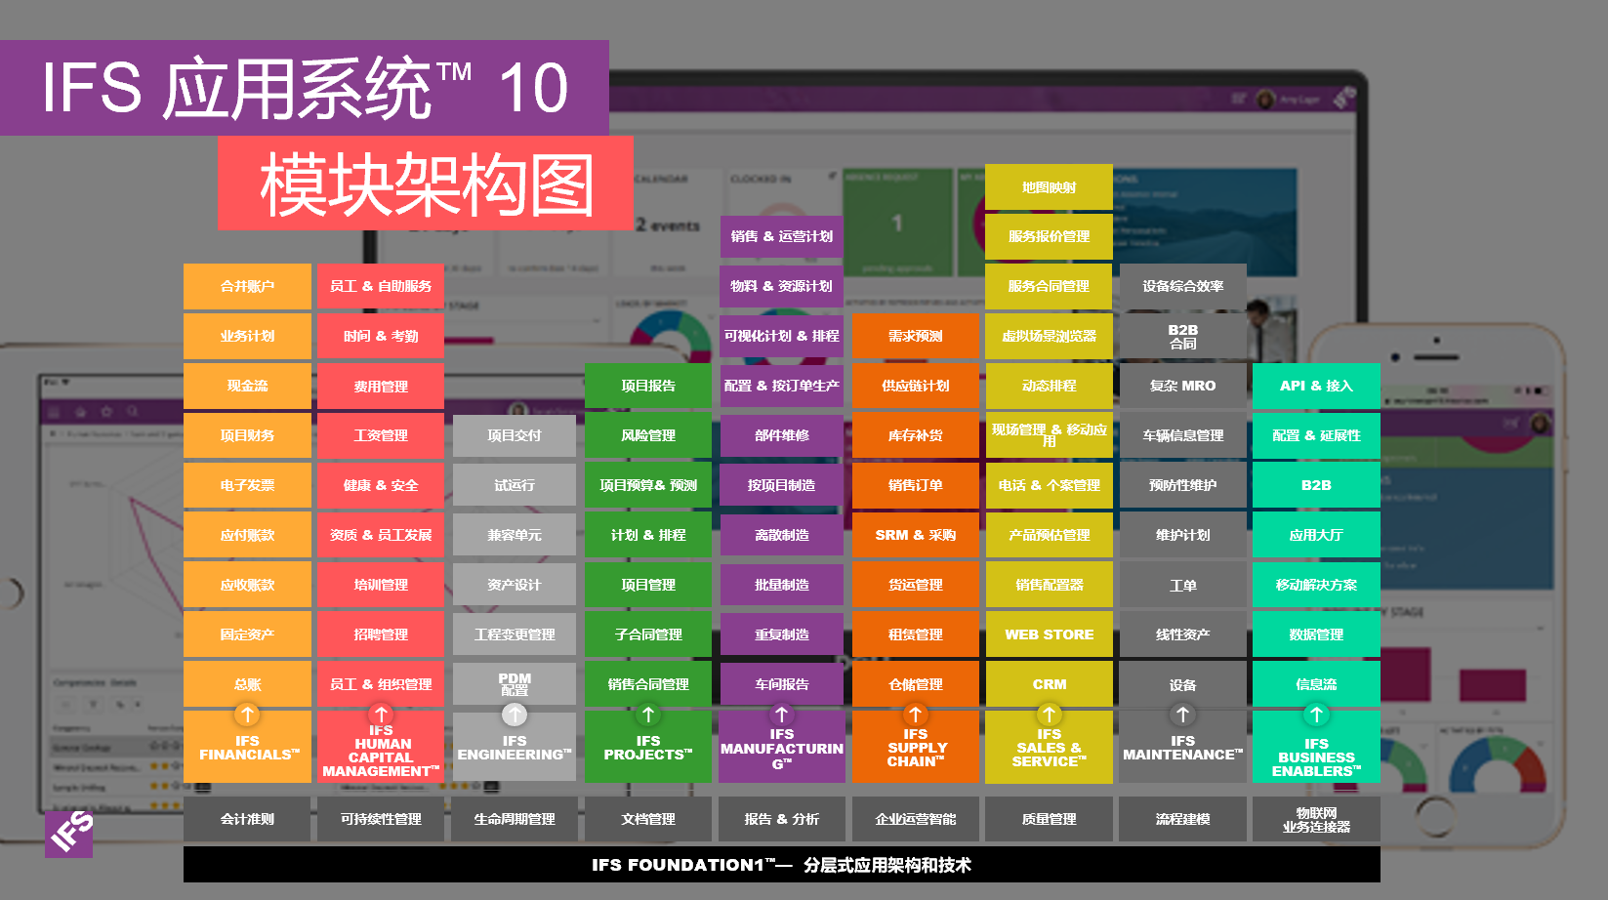The image size is (1608, 900).
Task: Click the 模块架构图 red title banner
Action: tap(426, 184)
